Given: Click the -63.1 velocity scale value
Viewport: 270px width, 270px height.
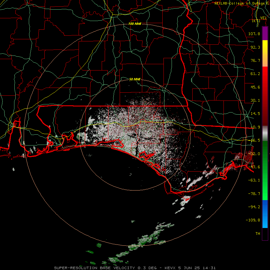Looking at the screenshot, I should [x=254, y=180].
